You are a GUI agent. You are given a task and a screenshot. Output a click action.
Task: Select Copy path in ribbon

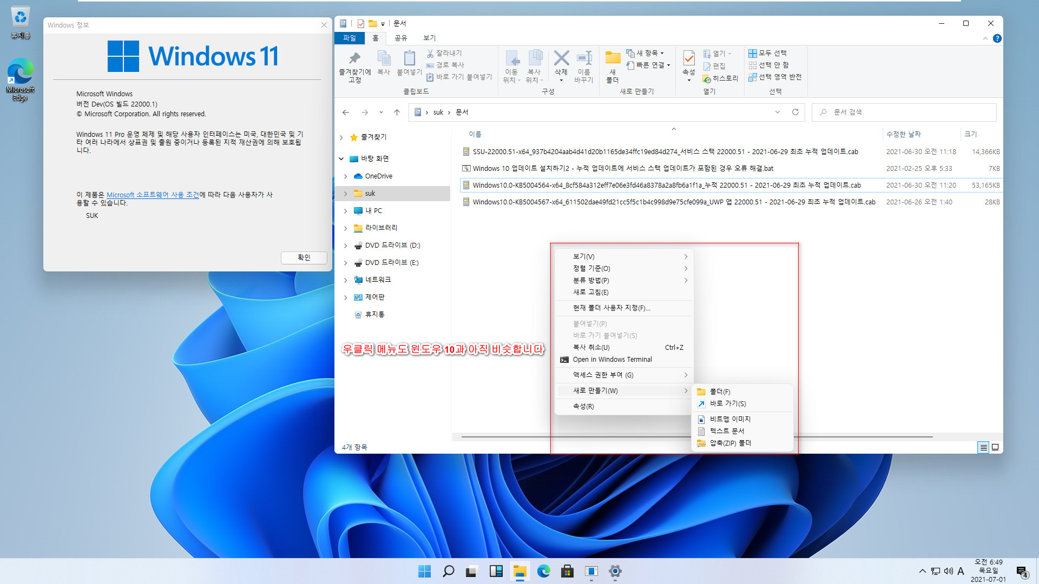(445, 65)
